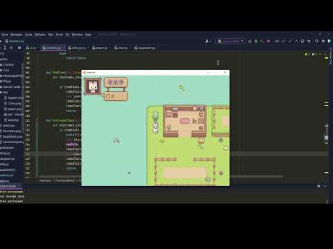Select the Chest.png file in project tree
Screen dimensions: 333x249
pyautogui.click(x=13, y=104)
